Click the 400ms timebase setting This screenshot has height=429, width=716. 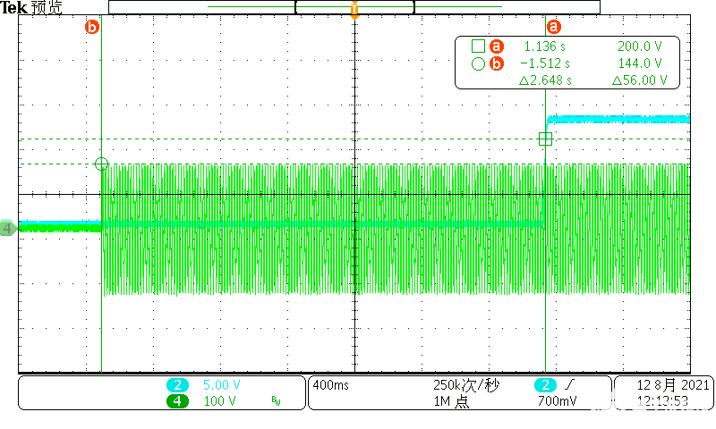[330, 385]
